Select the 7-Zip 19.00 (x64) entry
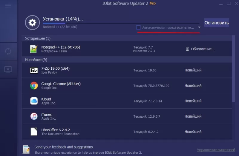 click(56, 68)
